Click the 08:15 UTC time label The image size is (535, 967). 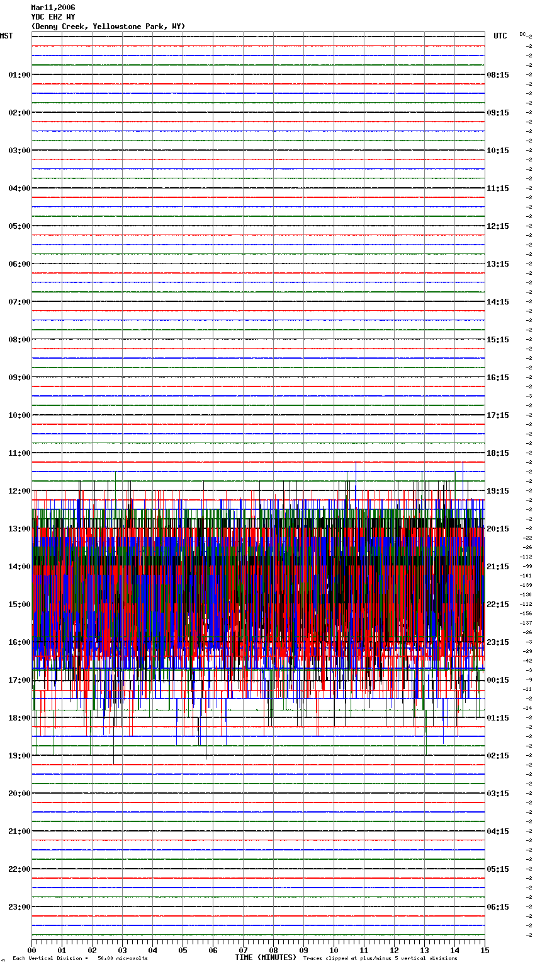[x=498, y=75]
